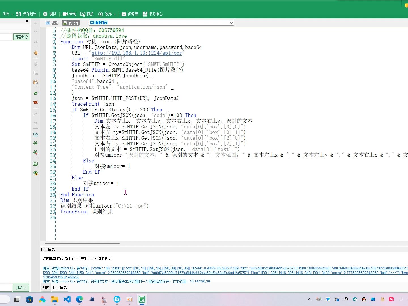Click the 保存退出 save and exit icon
The height and width of the screenshot is (306, 408).
19,14
